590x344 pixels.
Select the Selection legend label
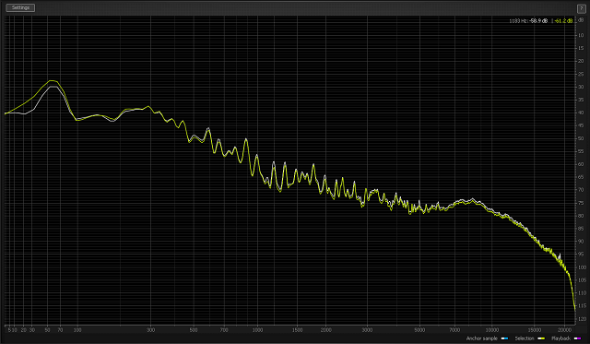[525, 338]
